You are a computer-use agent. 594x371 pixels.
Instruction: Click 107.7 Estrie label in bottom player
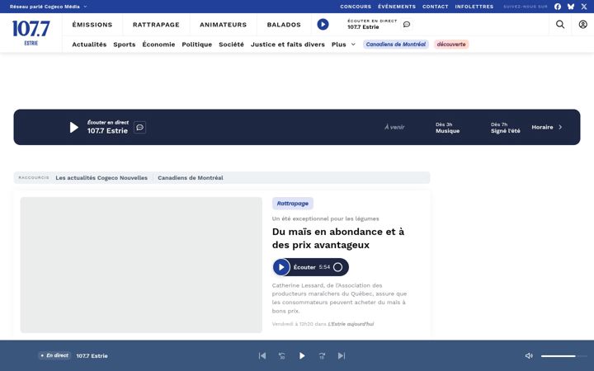92,356
